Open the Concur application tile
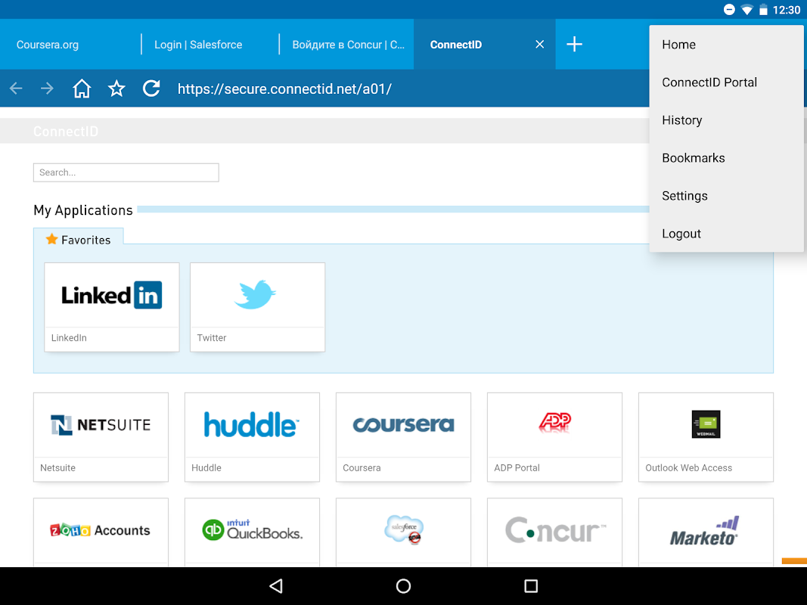Screen dimensions: 807x605 click(x=555, y=532)
